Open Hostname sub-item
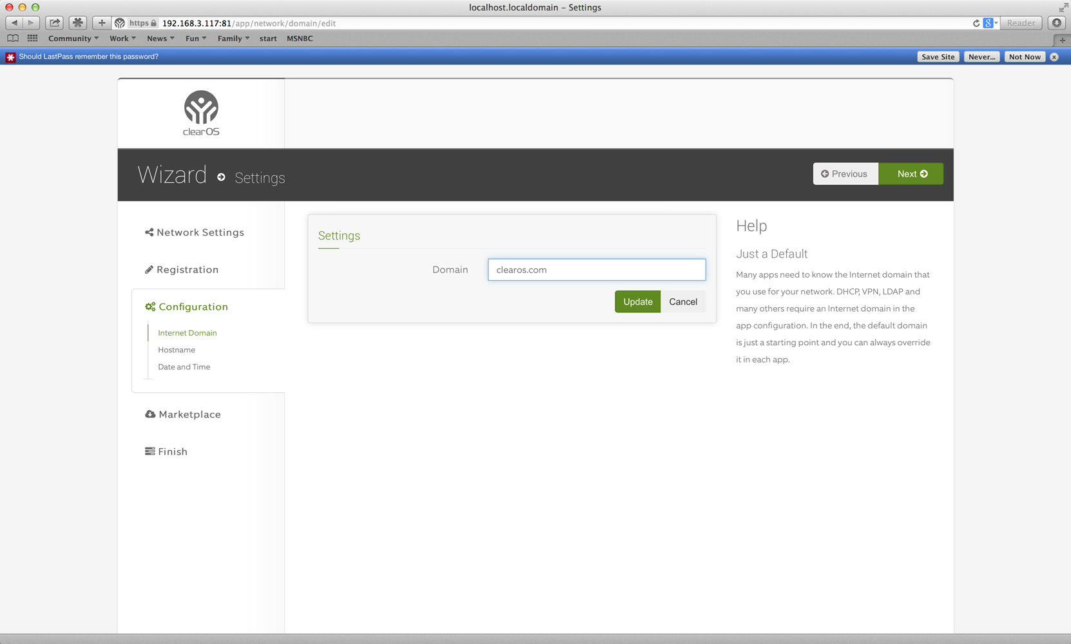Image resolution: width=1071 pixels, height=644 pixels. pos(177,350)
